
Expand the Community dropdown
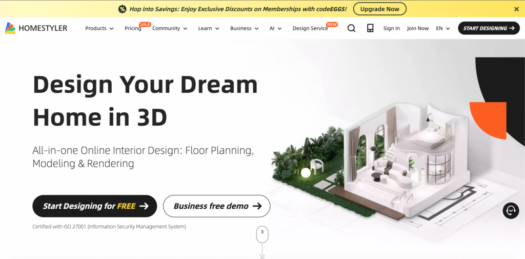(x=170, y=29)
